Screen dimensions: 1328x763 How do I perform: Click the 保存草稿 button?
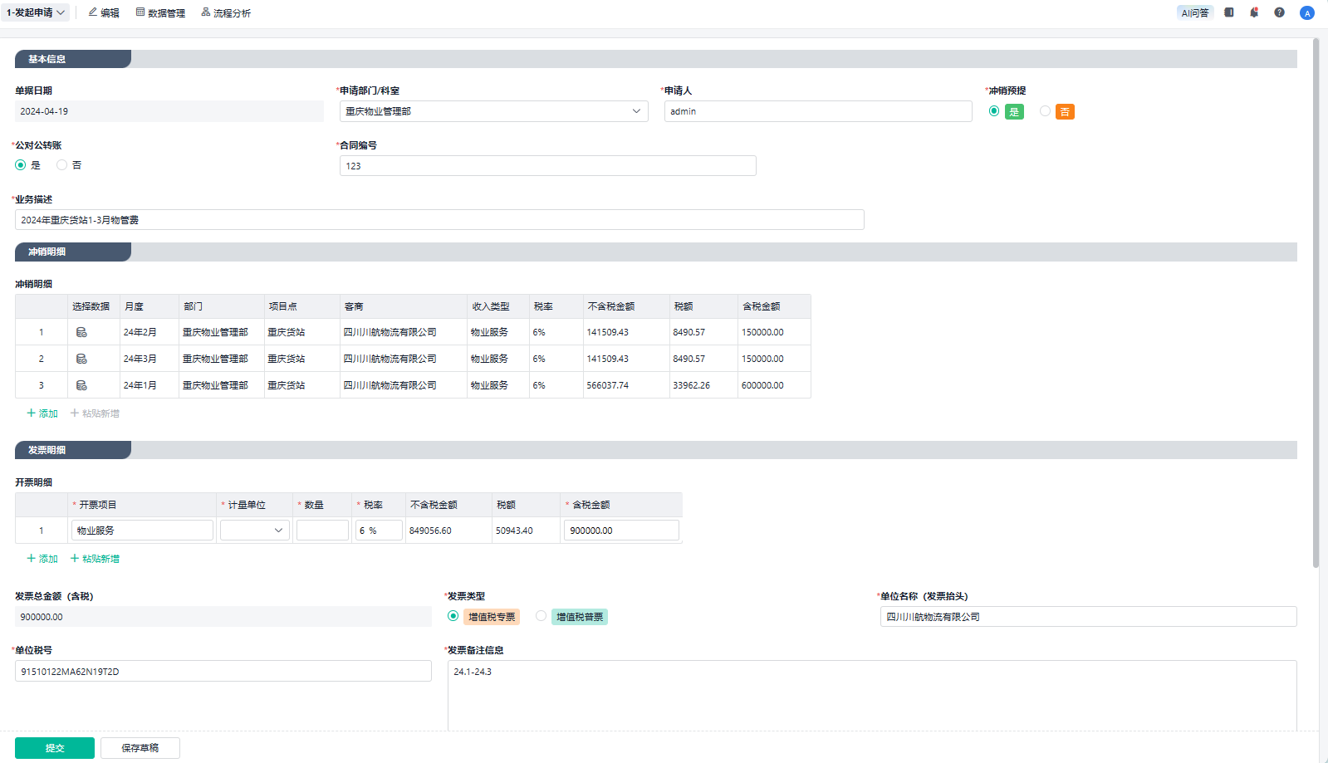(x=140, y=748)
